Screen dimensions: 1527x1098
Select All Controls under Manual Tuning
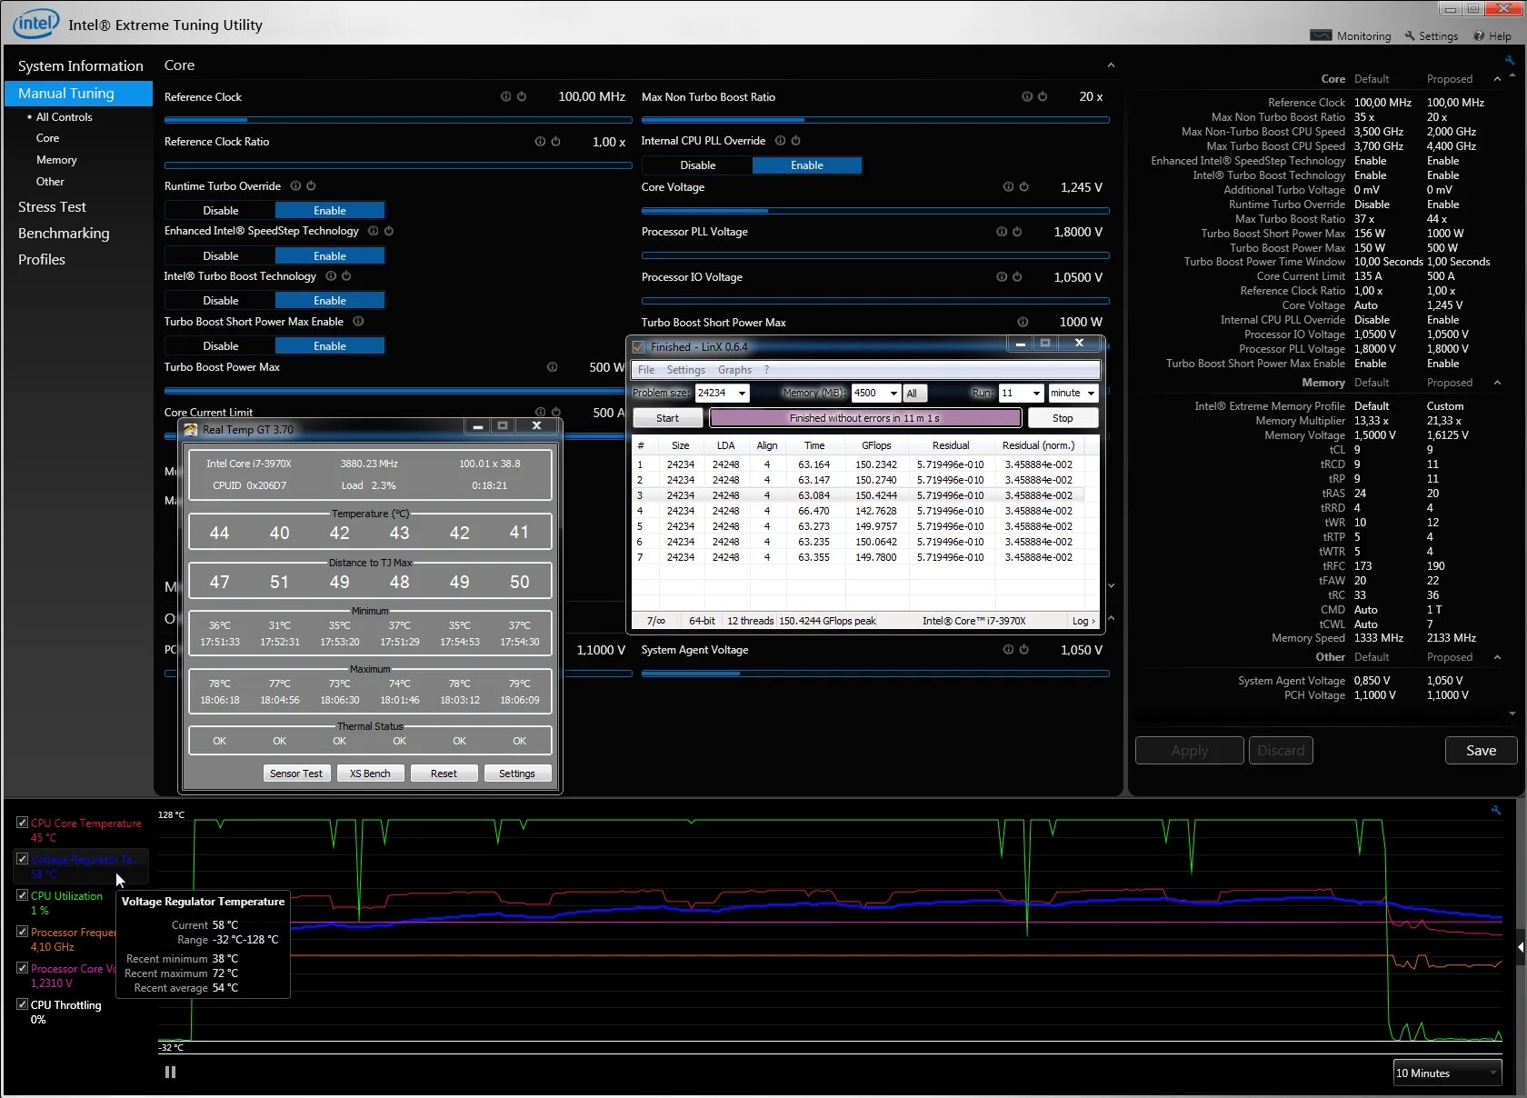point(64,117)
